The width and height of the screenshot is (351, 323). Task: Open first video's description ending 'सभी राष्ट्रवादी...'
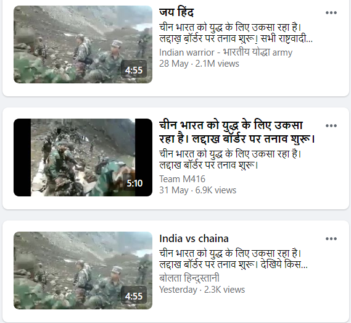[x=236, y=33]
